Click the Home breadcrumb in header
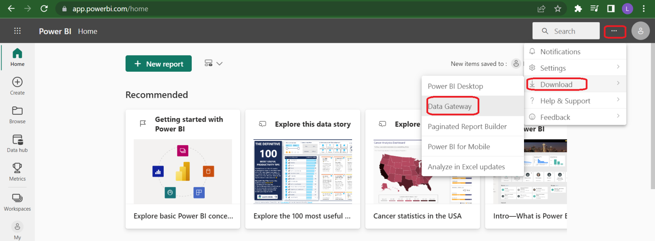The width and height of the screenshot is (655, 241). [x=88, y=31]
